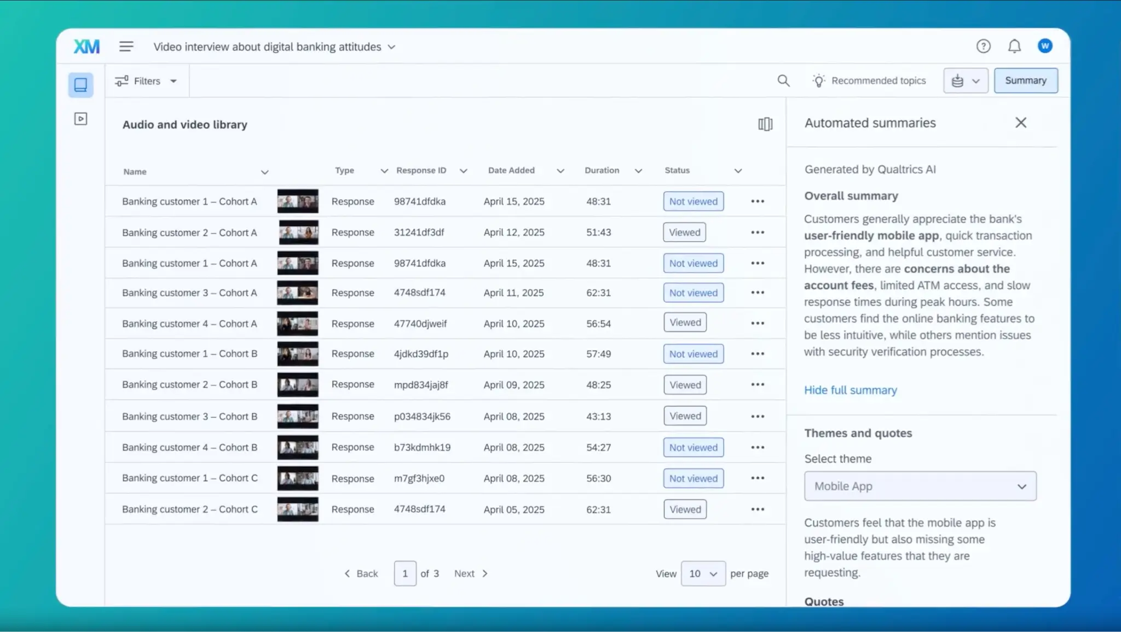
Task: Click the Summary button
Action: tap(1026, 80)
